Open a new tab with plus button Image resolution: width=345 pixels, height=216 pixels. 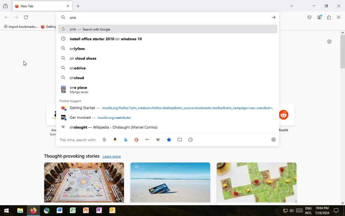click(78, 6)
